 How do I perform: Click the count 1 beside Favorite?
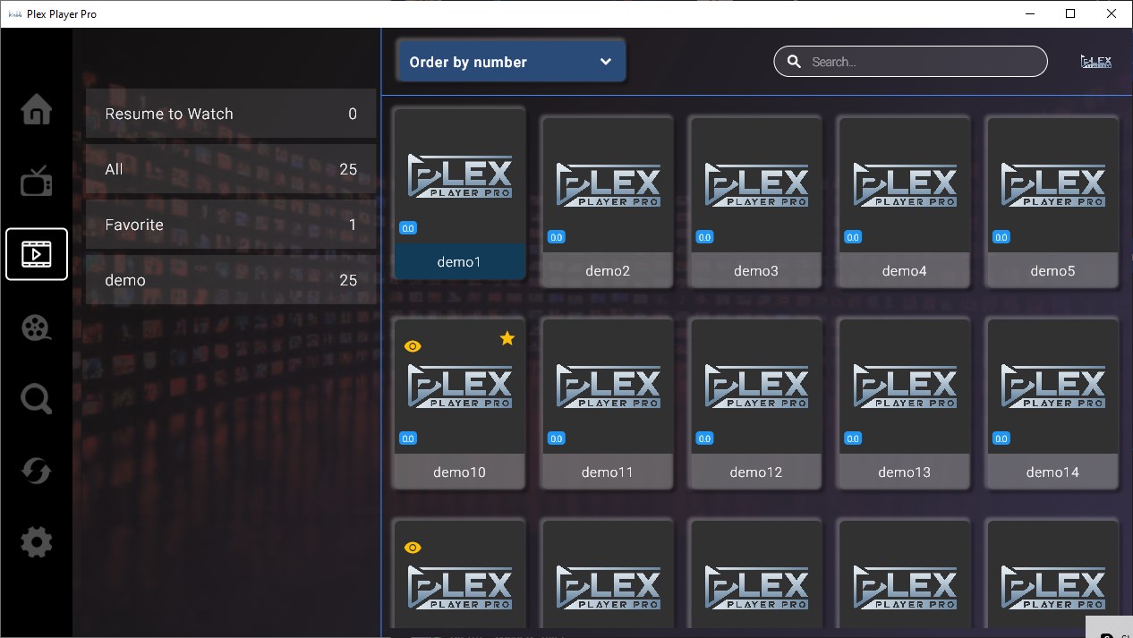pyautogui.click(x=353, y=225)
